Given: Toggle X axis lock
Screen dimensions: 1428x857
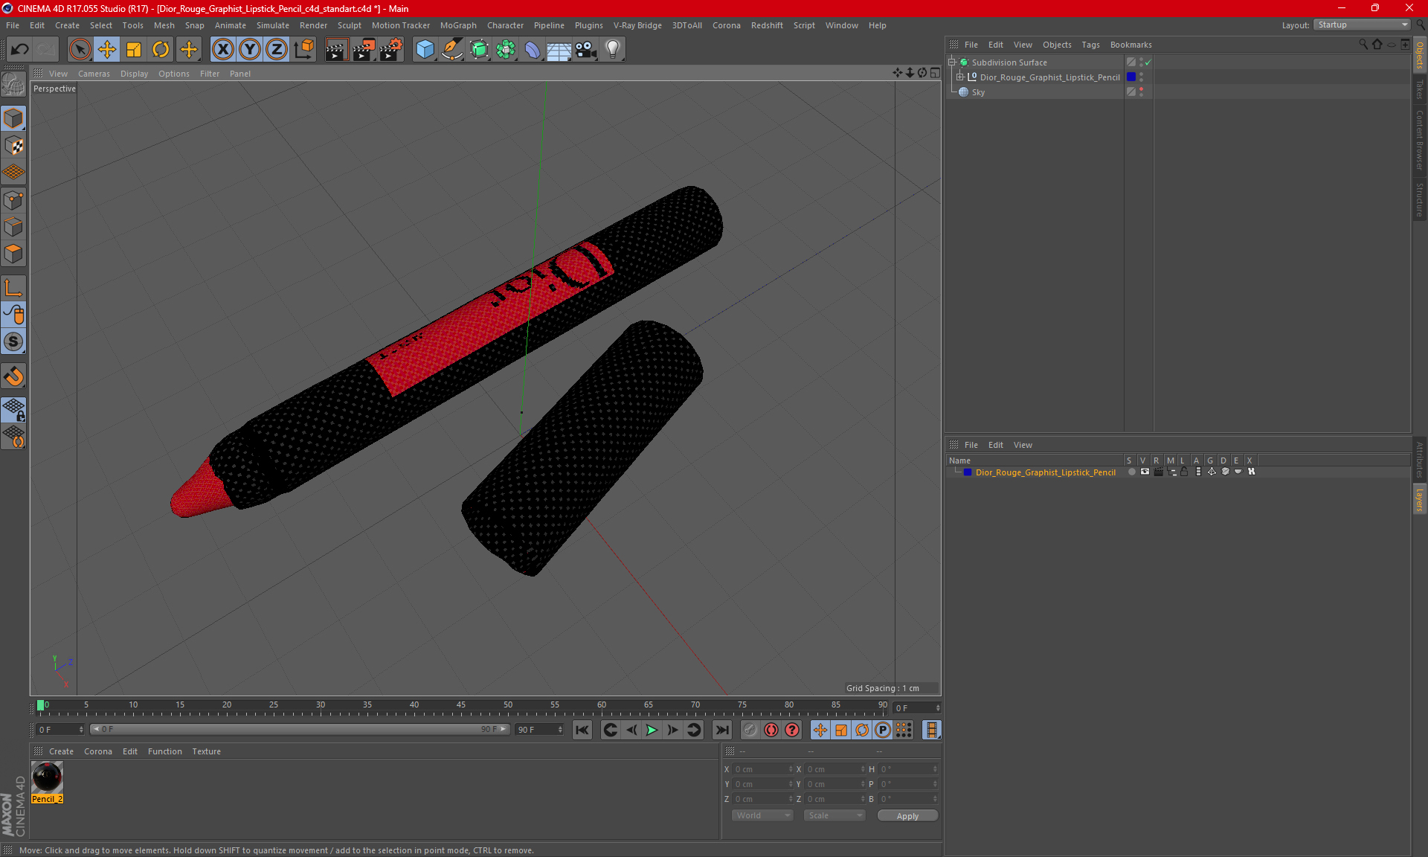Looking at the screenshot, I should pos(222,50).
